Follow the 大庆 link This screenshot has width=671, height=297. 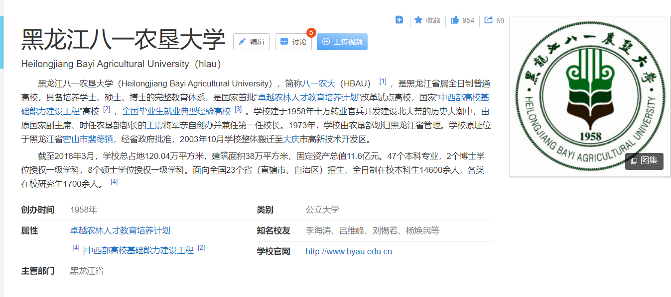291,139
